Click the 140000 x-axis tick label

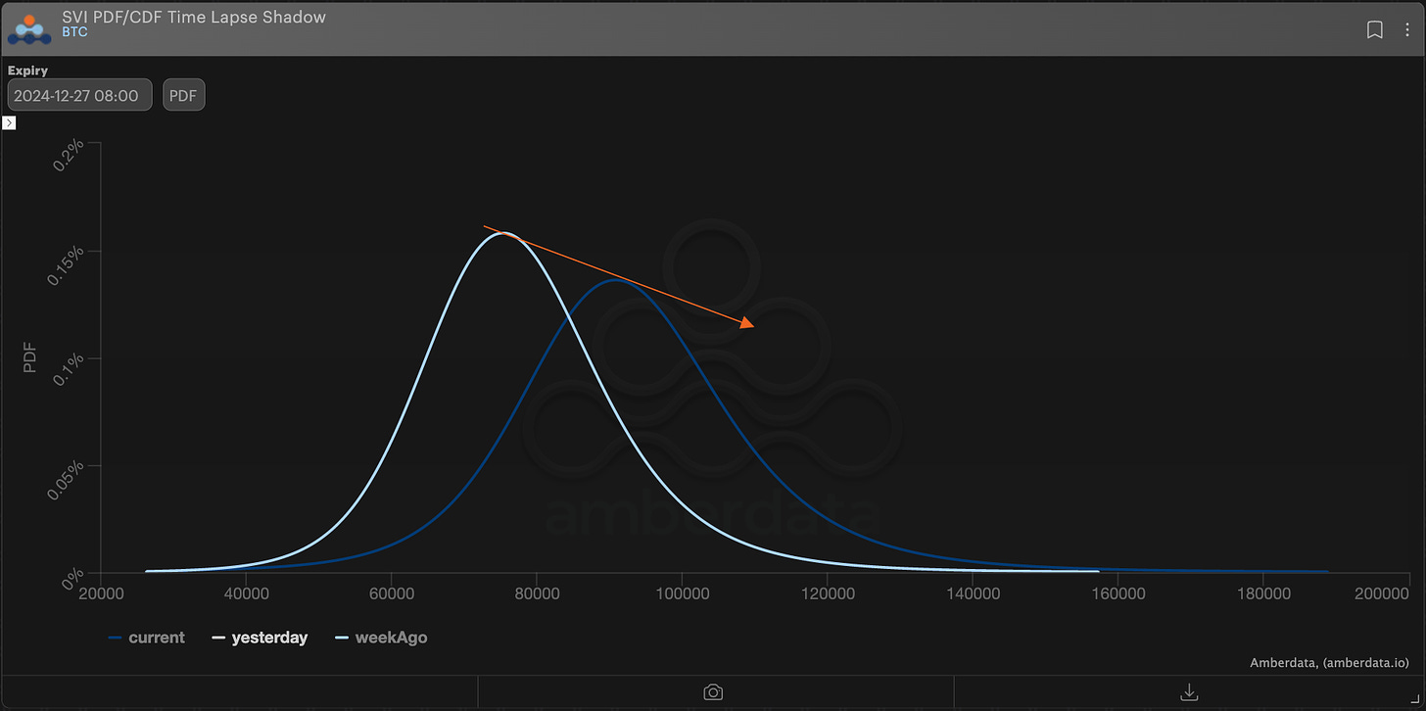click(x=973, y=593)
